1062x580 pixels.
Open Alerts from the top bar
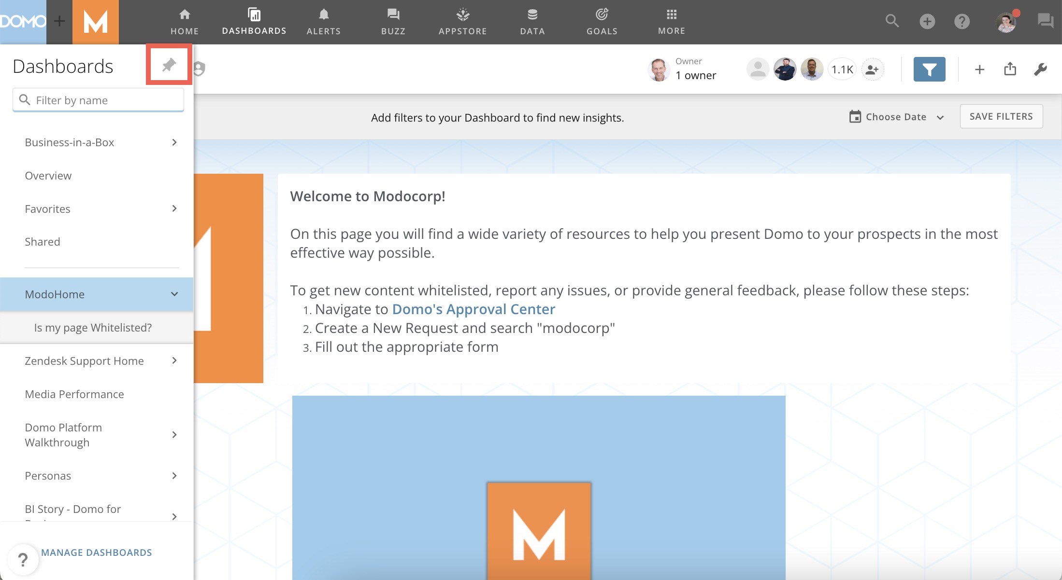pos(324,22)
